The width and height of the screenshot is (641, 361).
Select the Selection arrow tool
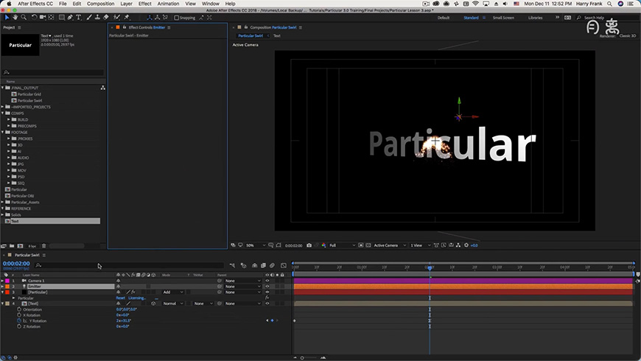point(7,18)
